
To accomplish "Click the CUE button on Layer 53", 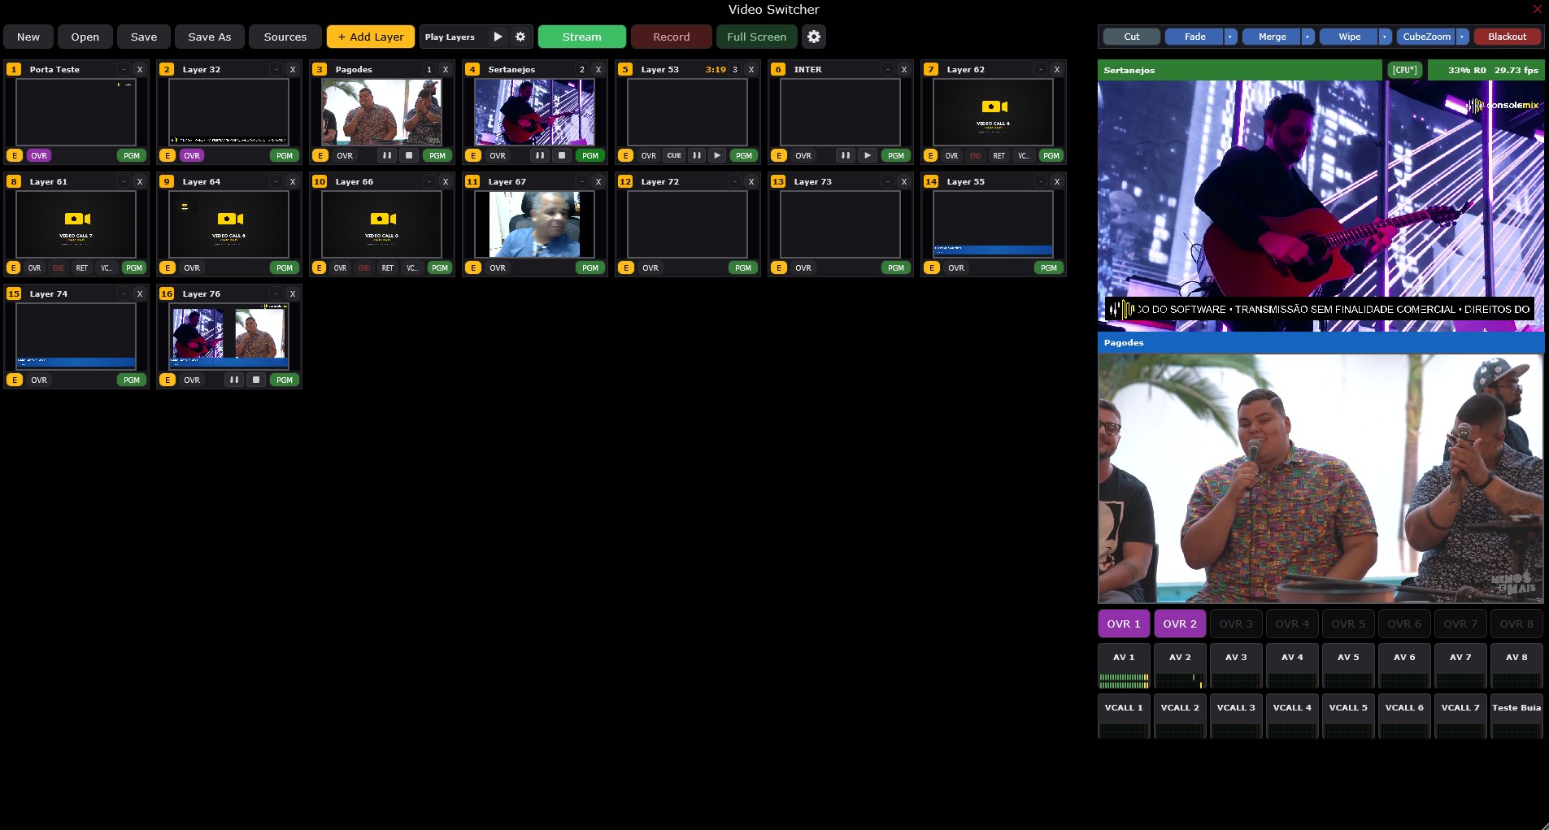I will [674, 155].
